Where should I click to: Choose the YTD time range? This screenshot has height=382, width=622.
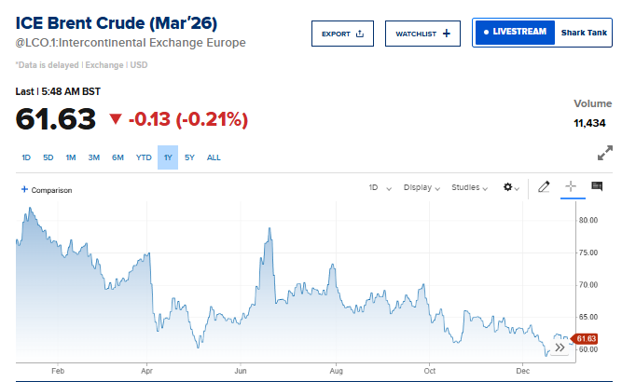click(144, 157)
